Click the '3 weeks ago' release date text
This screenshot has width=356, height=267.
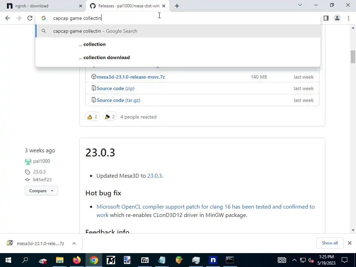click(x=40, y=151)
